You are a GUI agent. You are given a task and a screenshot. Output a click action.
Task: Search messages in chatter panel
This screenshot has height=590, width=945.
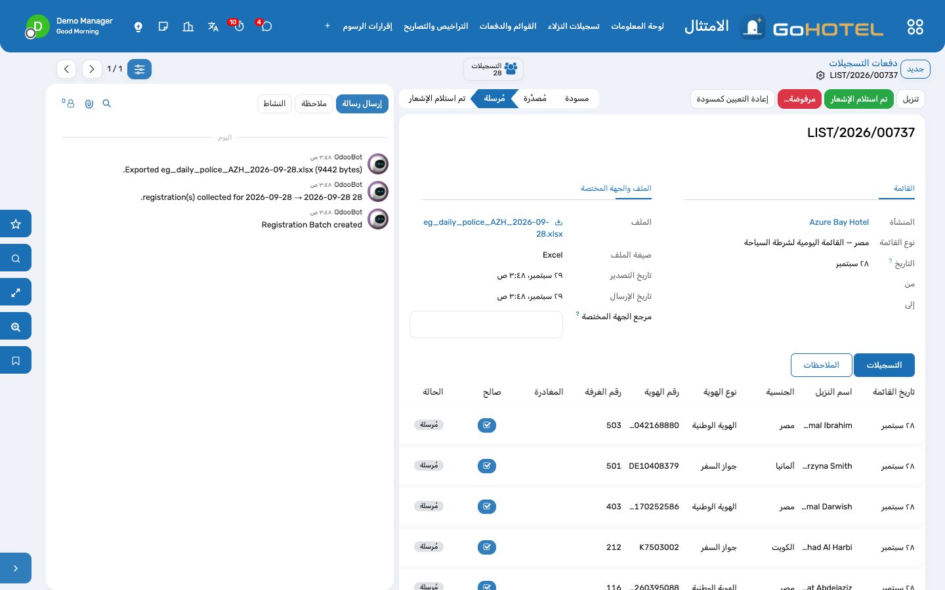click(107, 104)
